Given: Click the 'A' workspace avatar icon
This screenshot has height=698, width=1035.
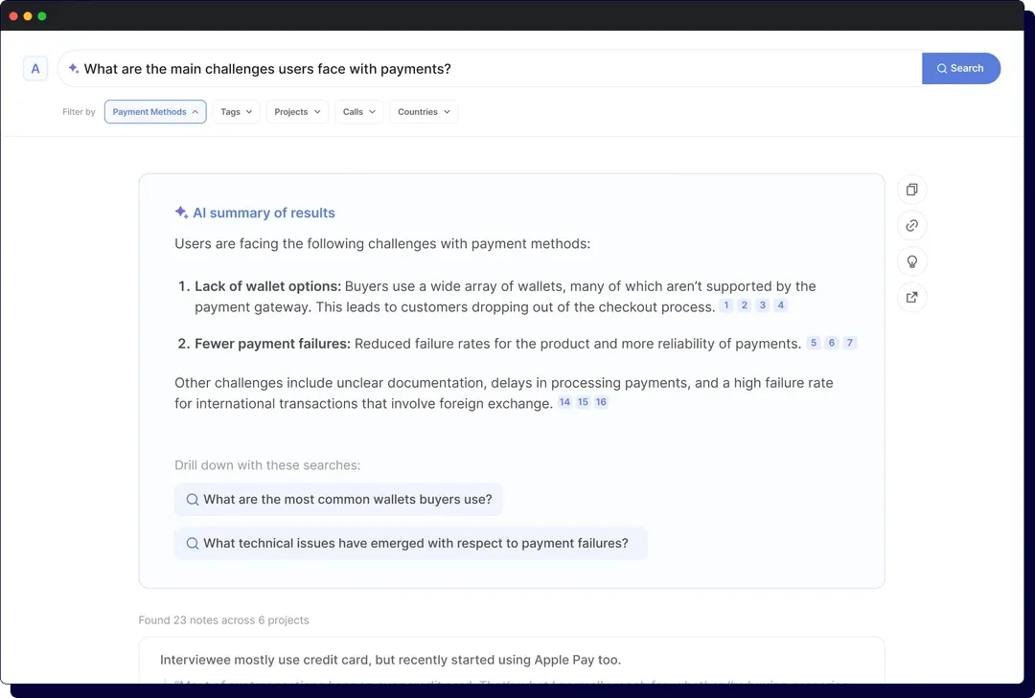Looking at the screenshot, I should coord(35,68).
